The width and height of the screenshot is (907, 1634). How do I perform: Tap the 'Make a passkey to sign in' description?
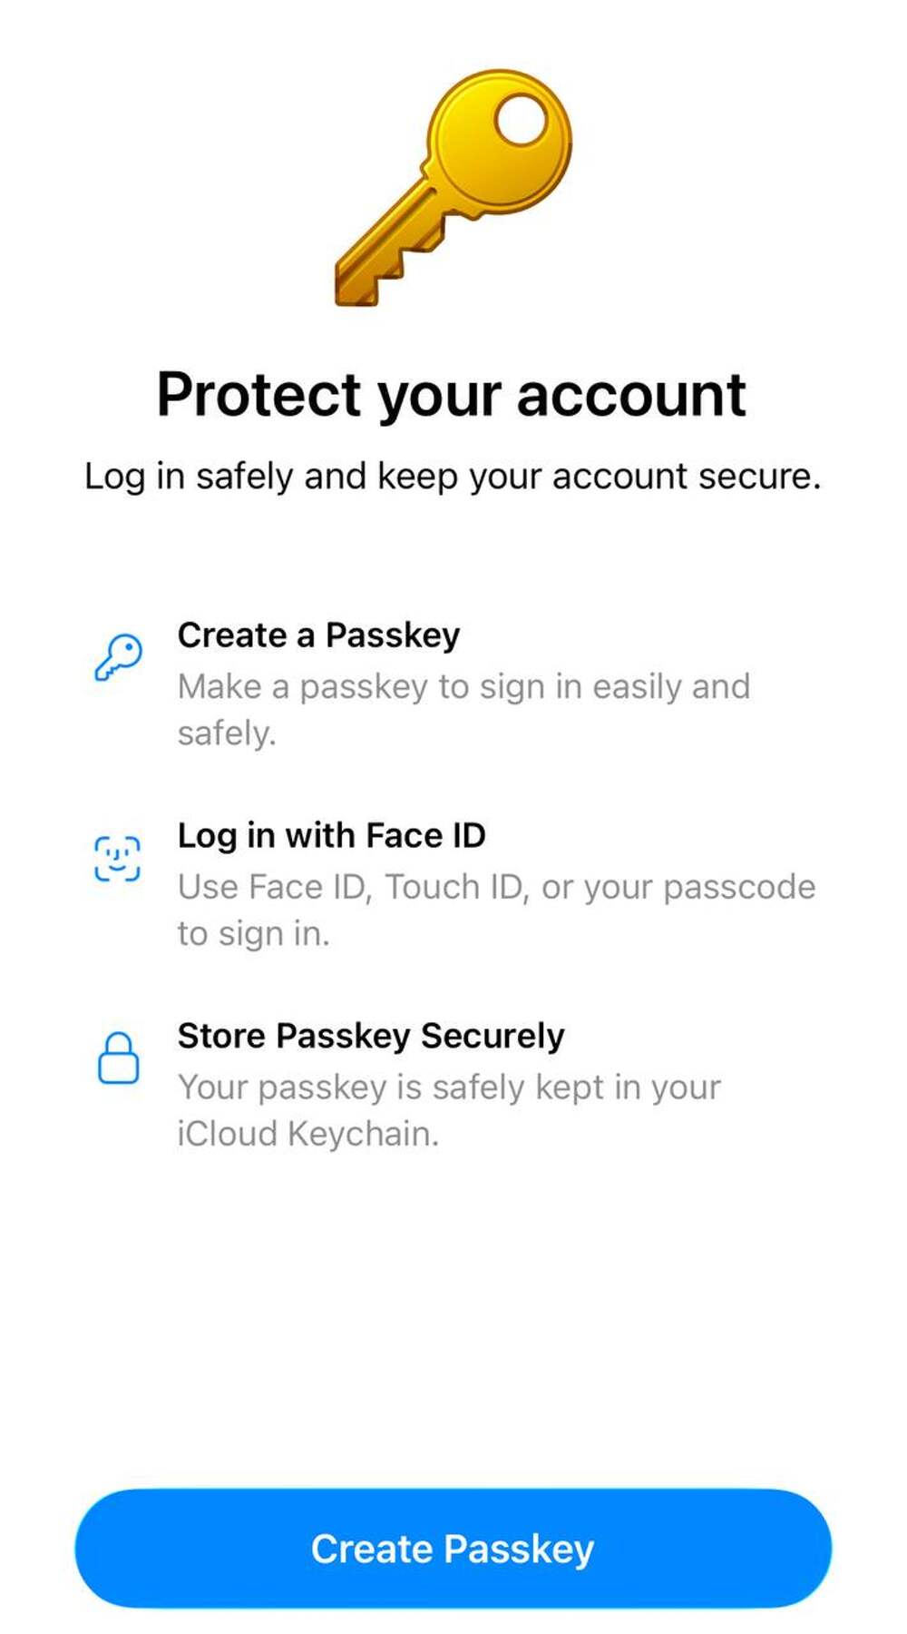click(x=463, y=687)
